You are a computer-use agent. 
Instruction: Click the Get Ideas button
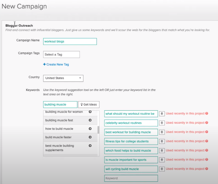(89, 105)
